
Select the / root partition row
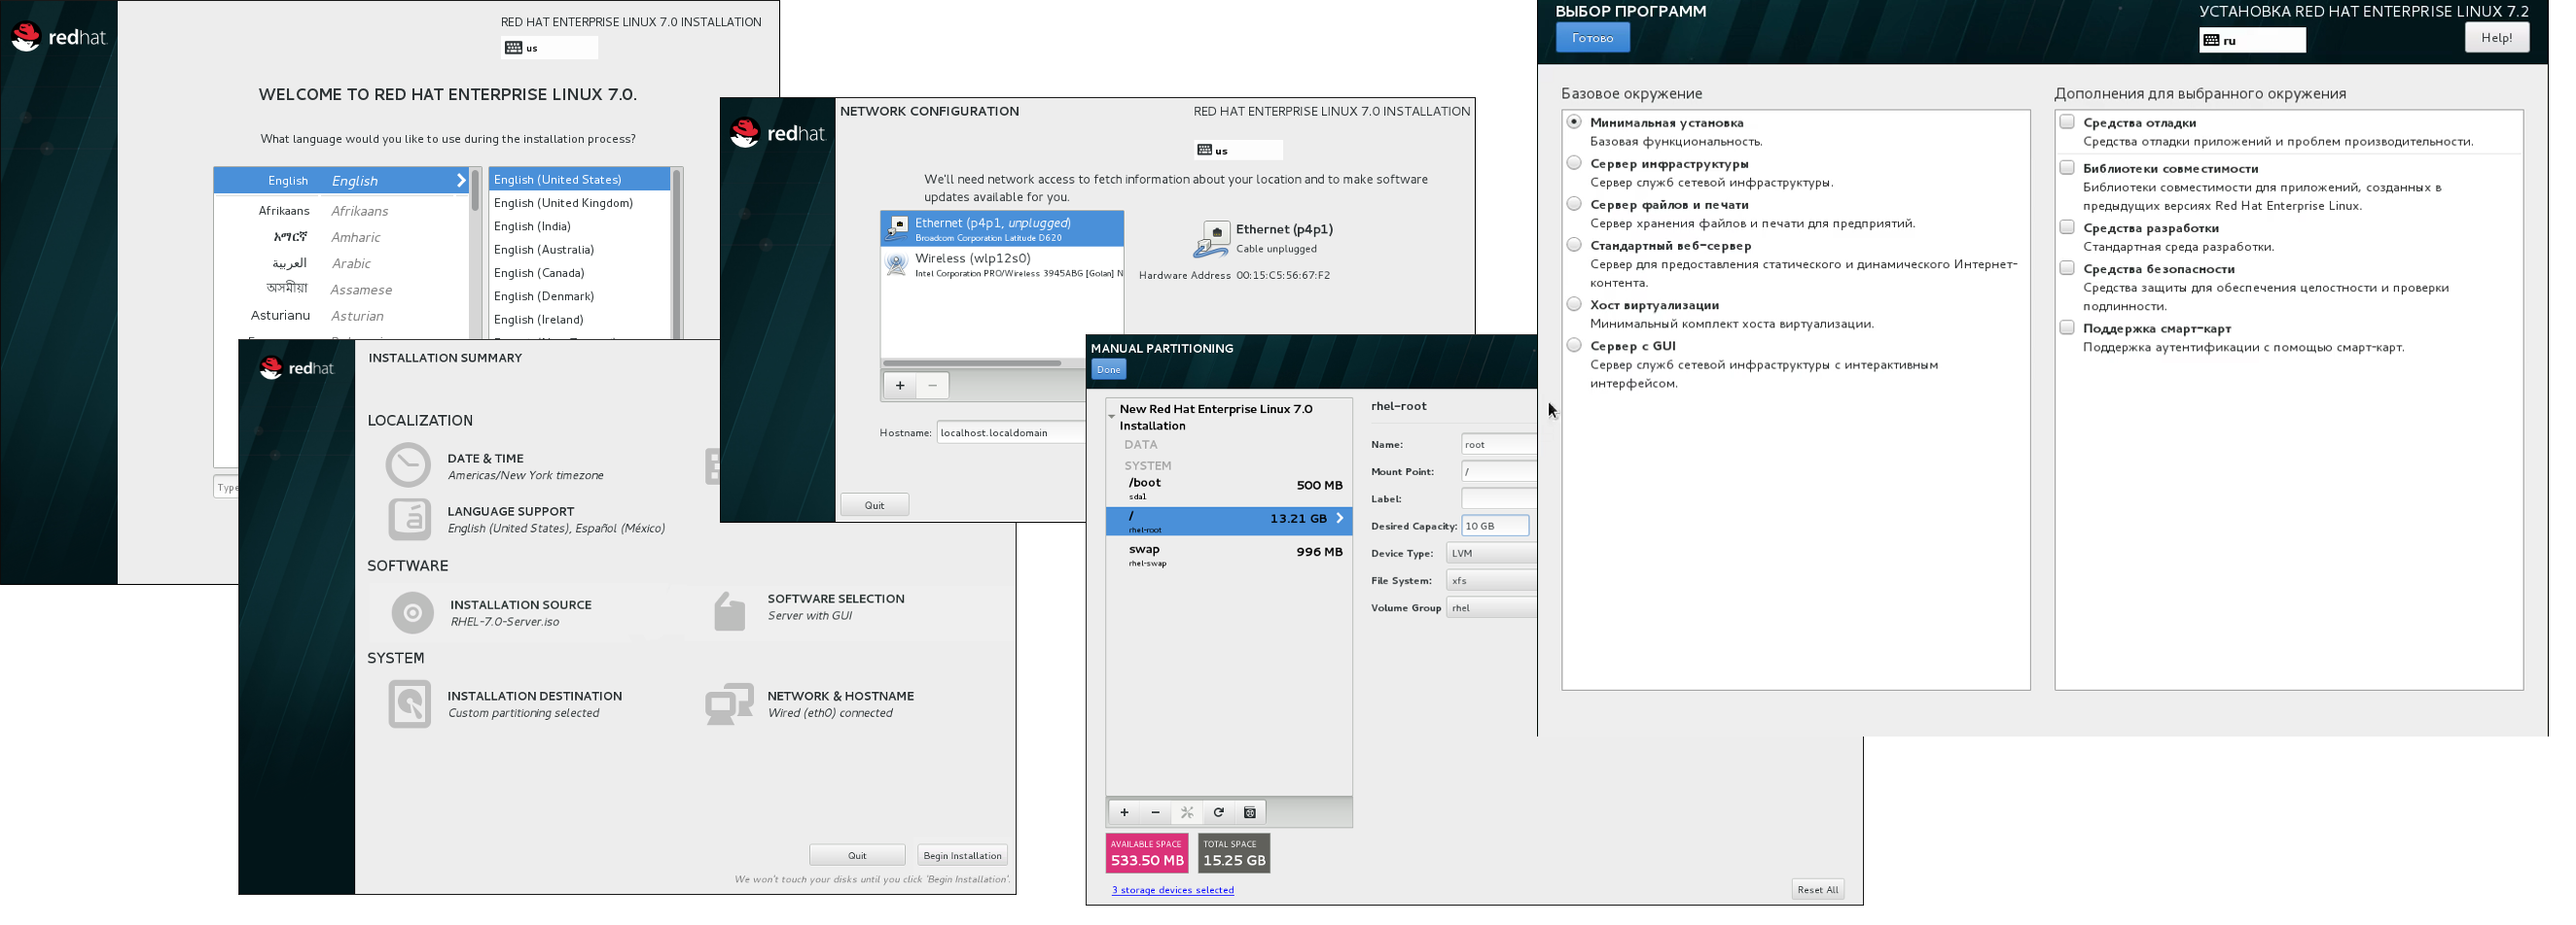1229,521
